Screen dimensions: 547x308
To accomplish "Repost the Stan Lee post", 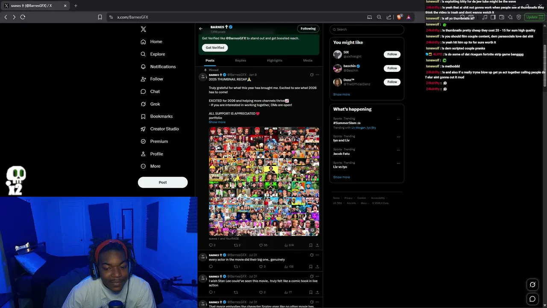I will pyautogui.click(x=235, y=292).
